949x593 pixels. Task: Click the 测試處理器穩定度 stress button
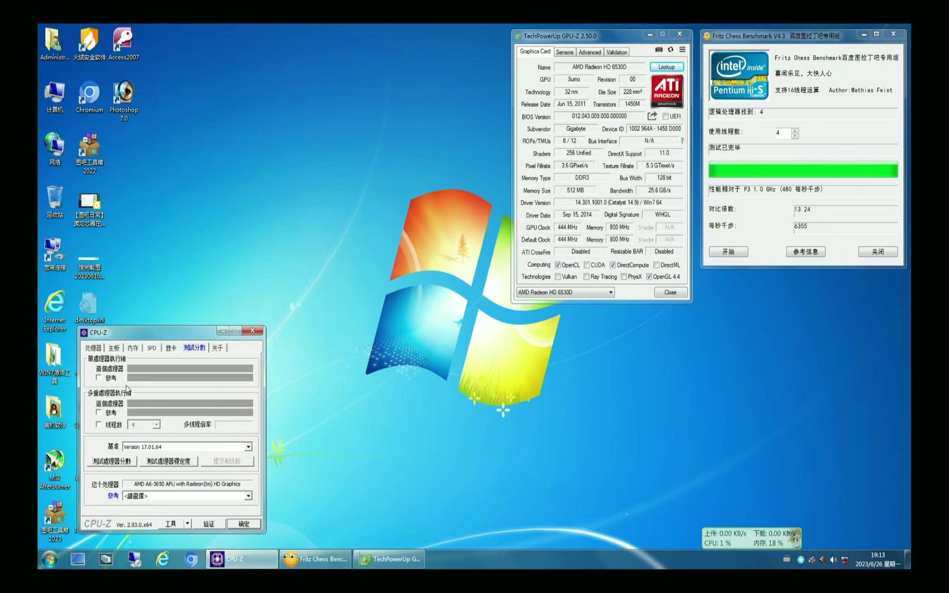coord(168,461)
